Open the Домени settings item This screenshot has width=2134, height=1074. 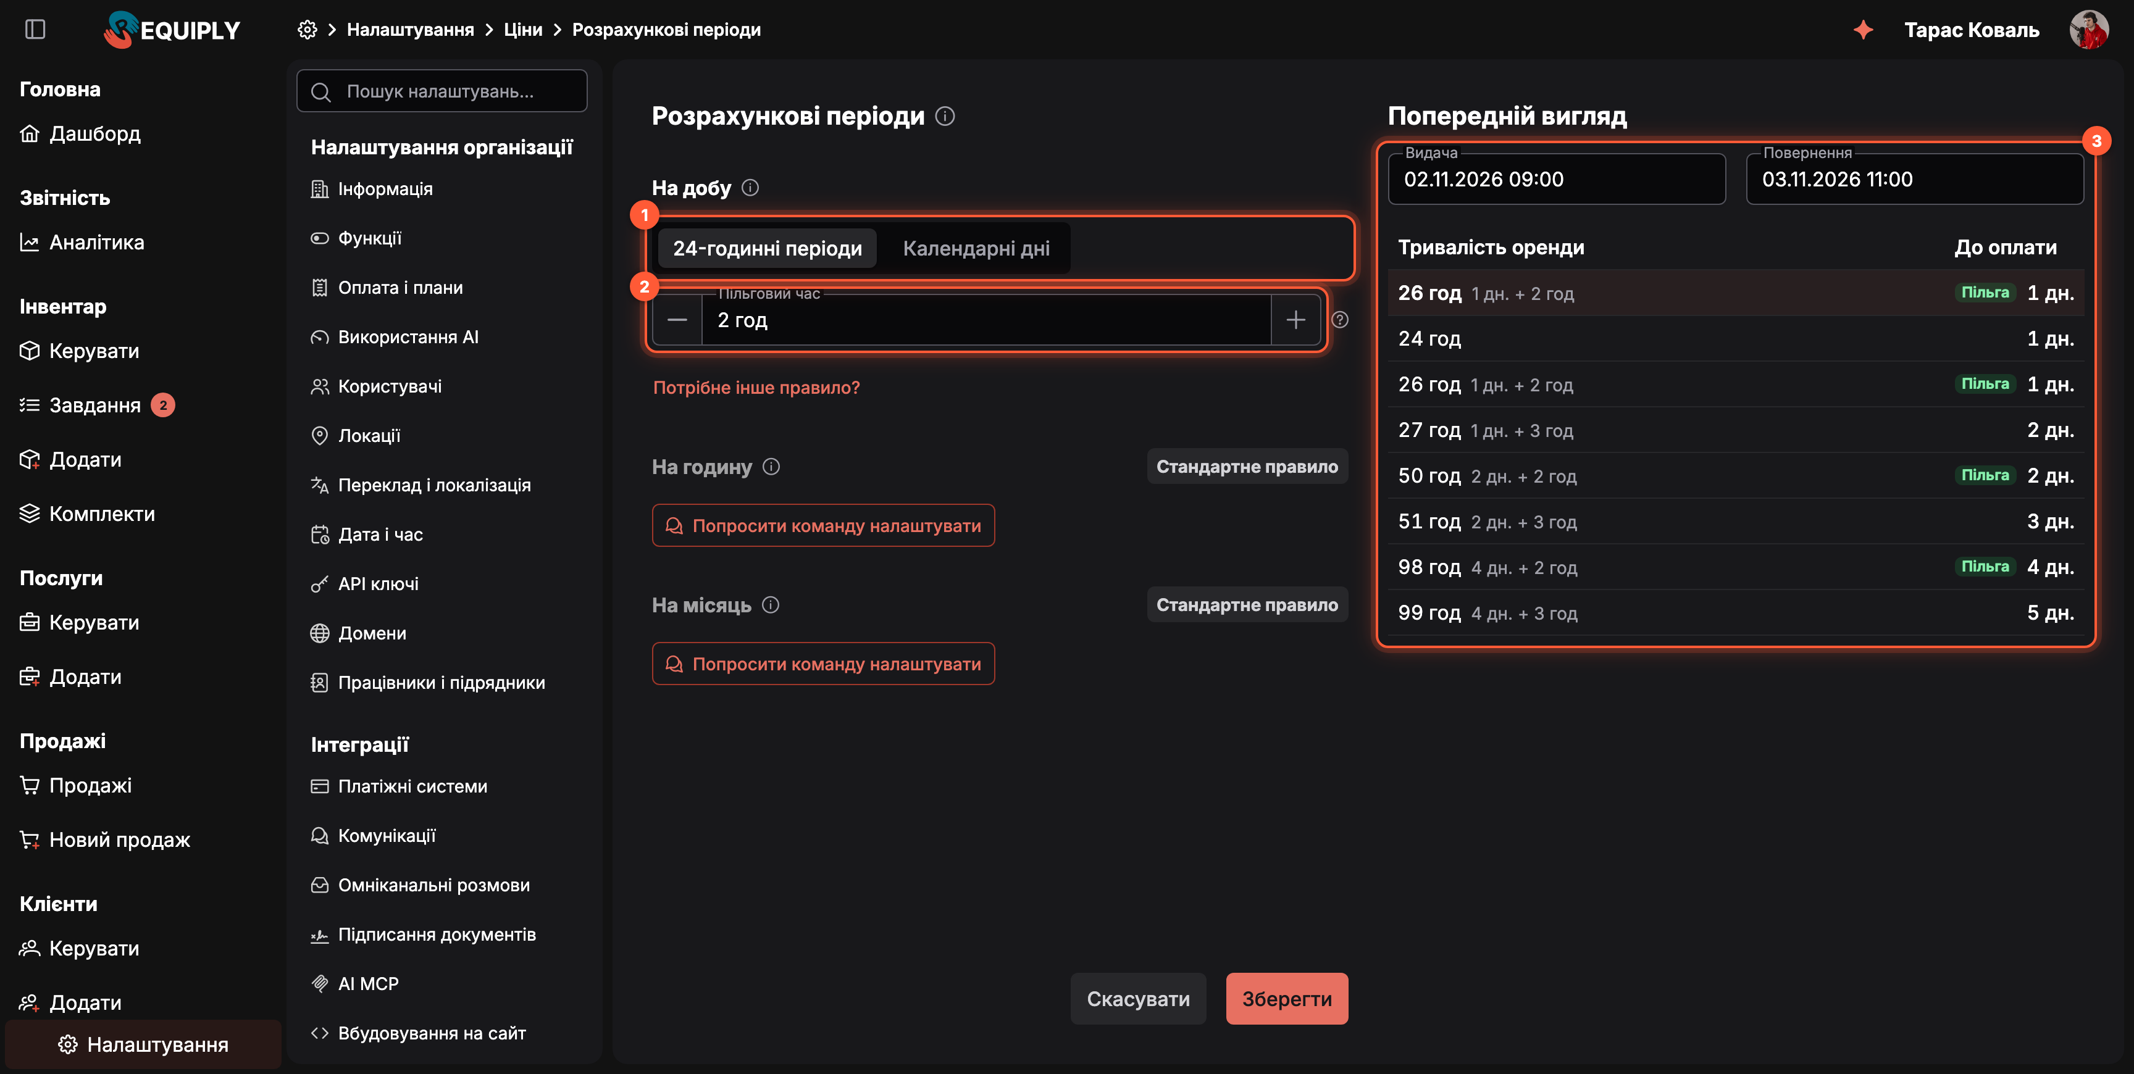[x=358, y=633]
